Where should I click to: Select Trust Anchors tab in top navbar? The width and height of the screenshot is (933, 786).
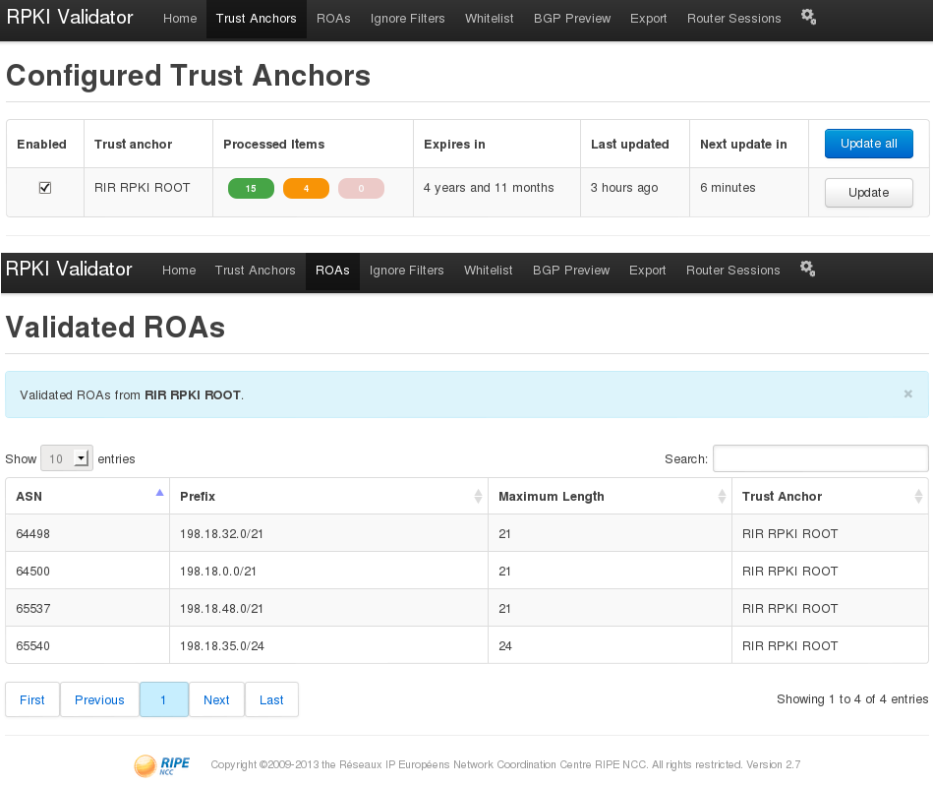coord(256,19)
